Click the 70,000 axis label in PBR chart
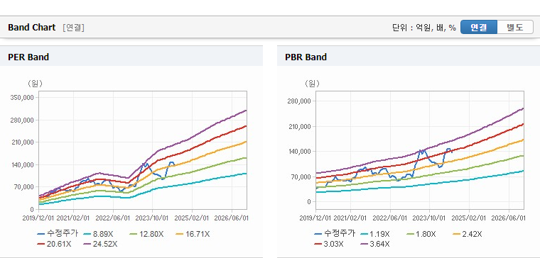Viewport: 540px width, 258px height. tap(301, 177)
